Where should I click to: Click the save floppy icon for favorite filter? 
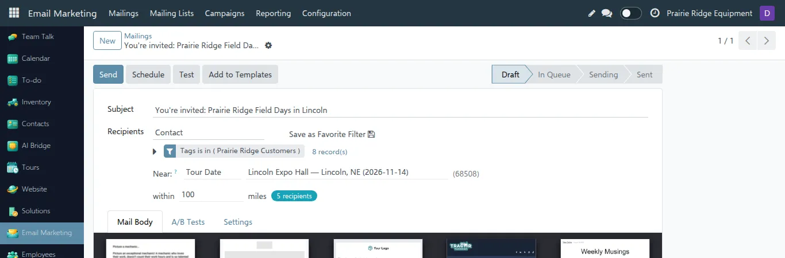371,134
